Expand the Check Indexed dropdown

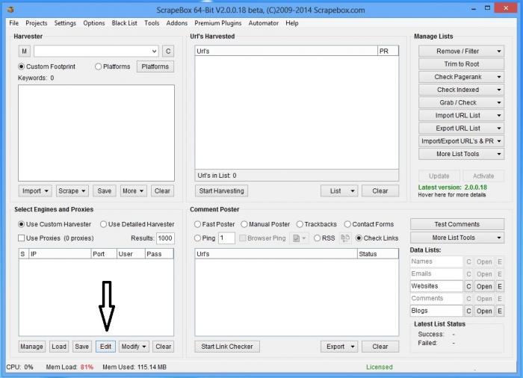[x=499, y=90]
